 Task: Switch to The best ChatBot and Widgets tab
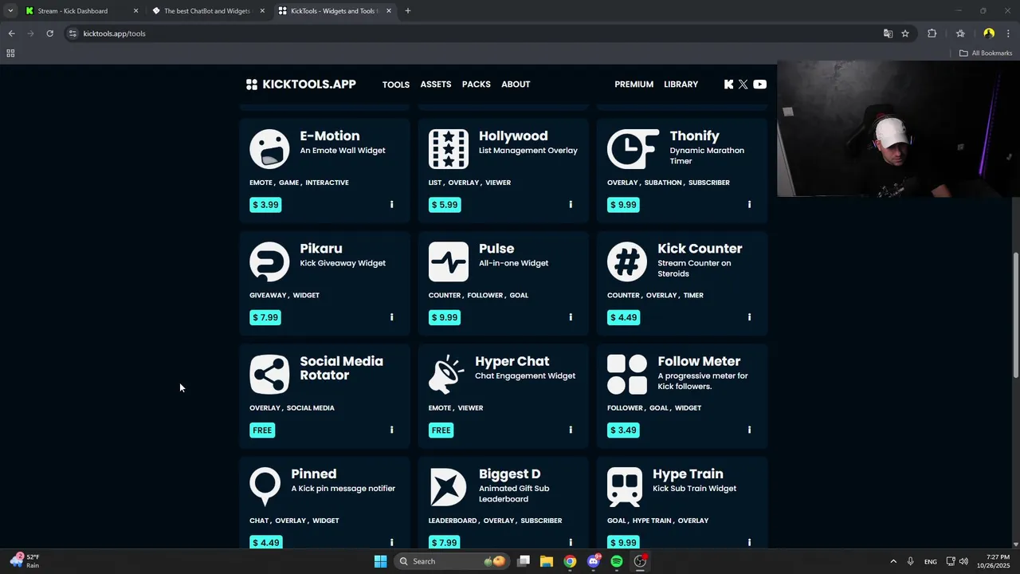pyautogui.click(x=207, y=11)
